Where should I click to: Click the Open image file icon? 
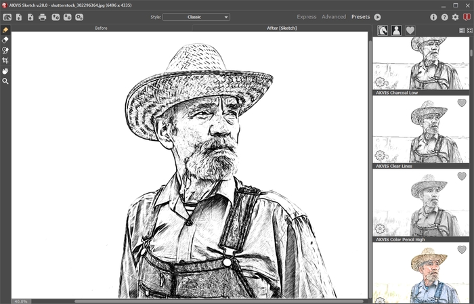(19, 17)
